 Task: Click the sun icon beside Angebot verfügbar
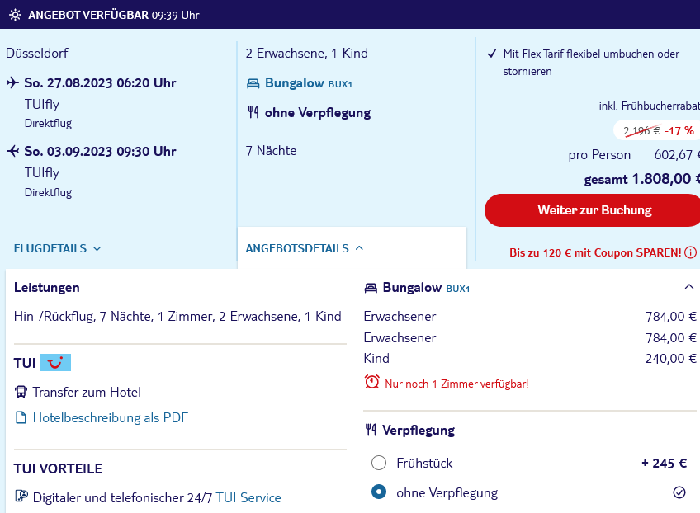(15, 15)
